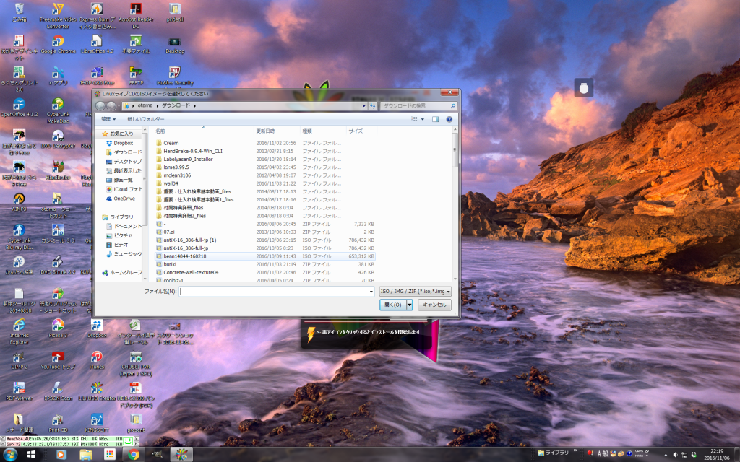The height and width of the screenshot is (462, 740).
Task: Click the ファイル名 (file name) input field
Action: 277,291
